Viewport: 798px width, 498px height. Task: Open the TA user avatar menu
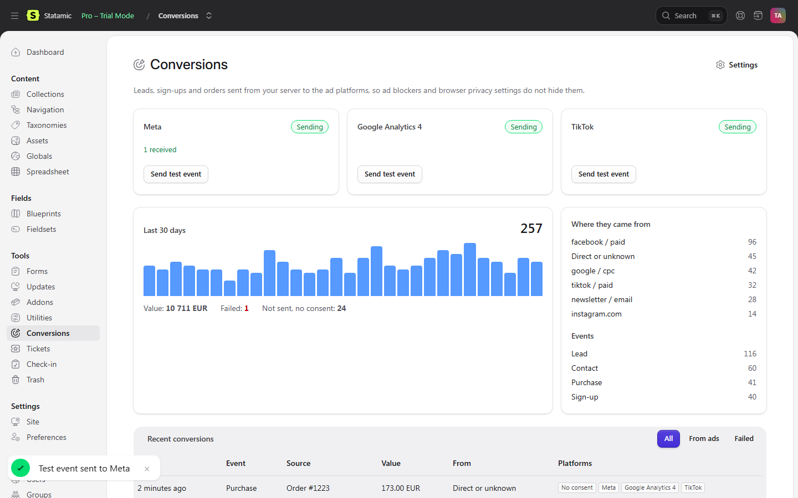pyautogui.click(x=778, y=15)
